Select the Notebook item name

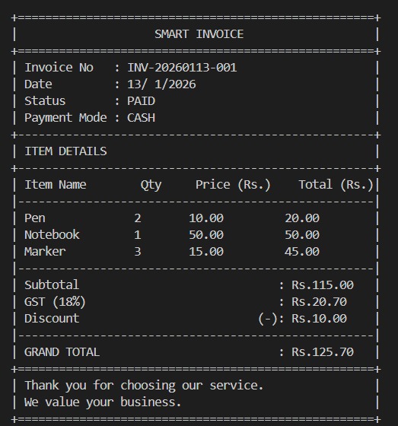tap(52, 235)
